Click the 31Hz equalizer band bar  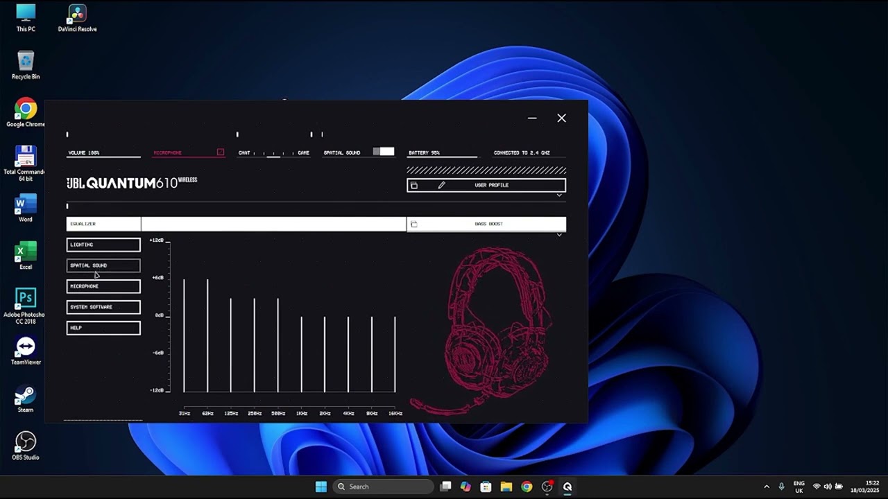click(184, 335)
